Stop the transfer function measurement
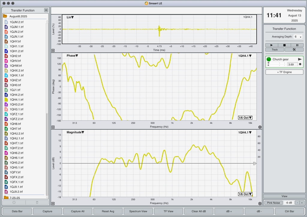 pos(284,45)
